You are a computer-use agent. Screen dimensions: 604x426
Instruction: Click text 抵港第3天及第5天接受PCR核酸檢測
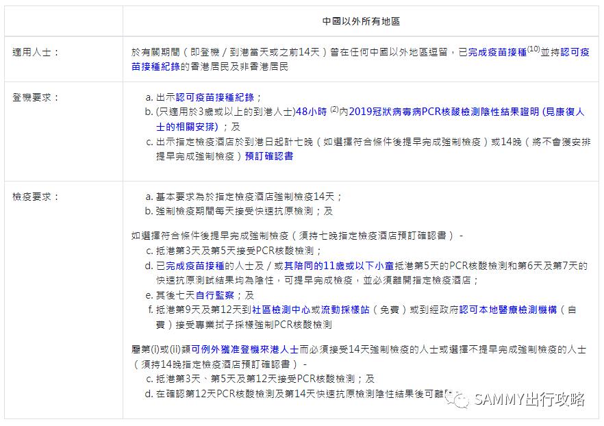(235, 251)
